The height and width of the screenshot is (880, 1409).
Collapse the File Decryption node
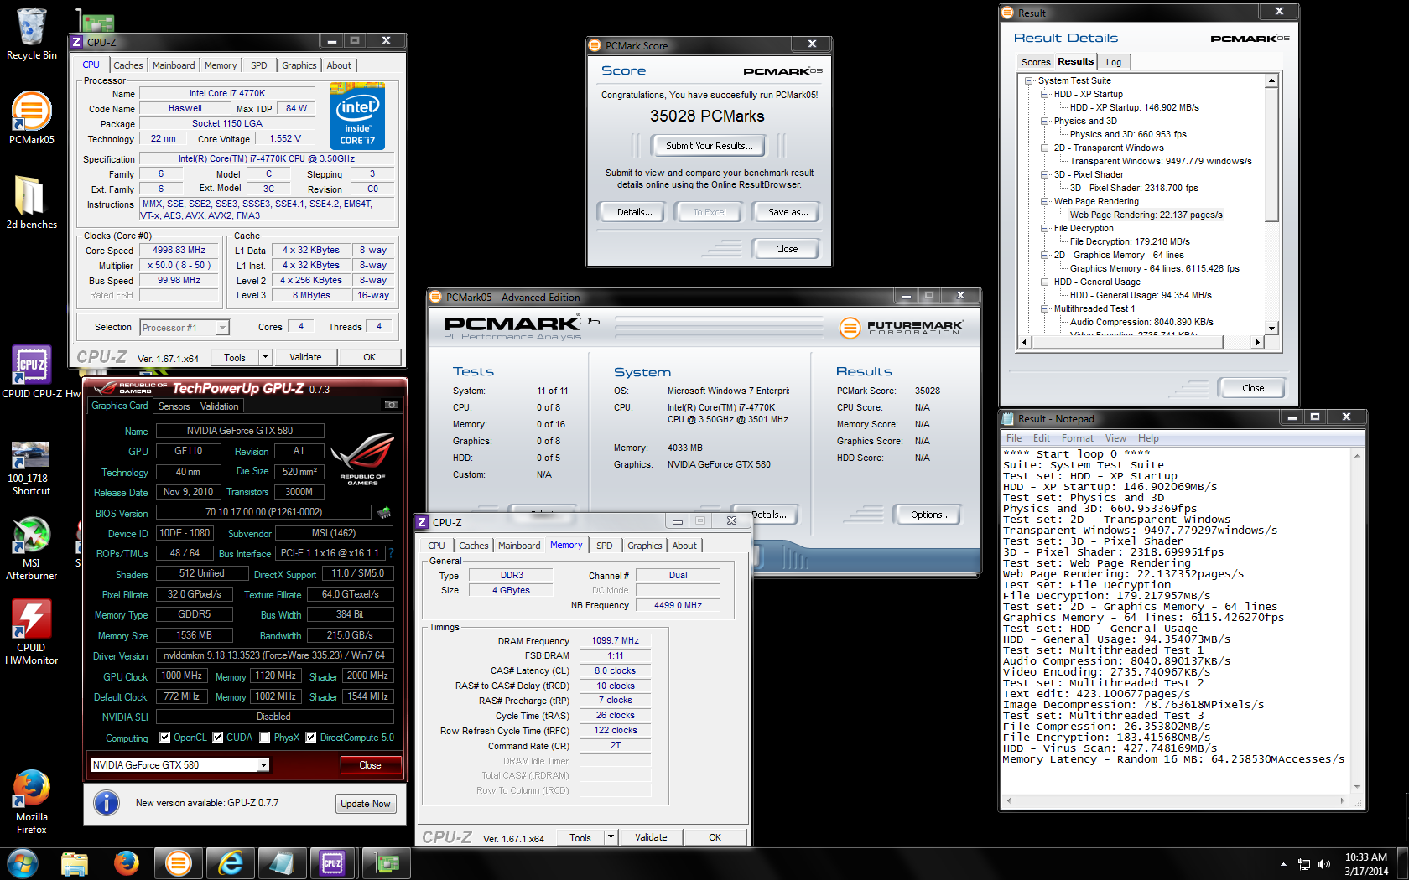point(1045,229)
